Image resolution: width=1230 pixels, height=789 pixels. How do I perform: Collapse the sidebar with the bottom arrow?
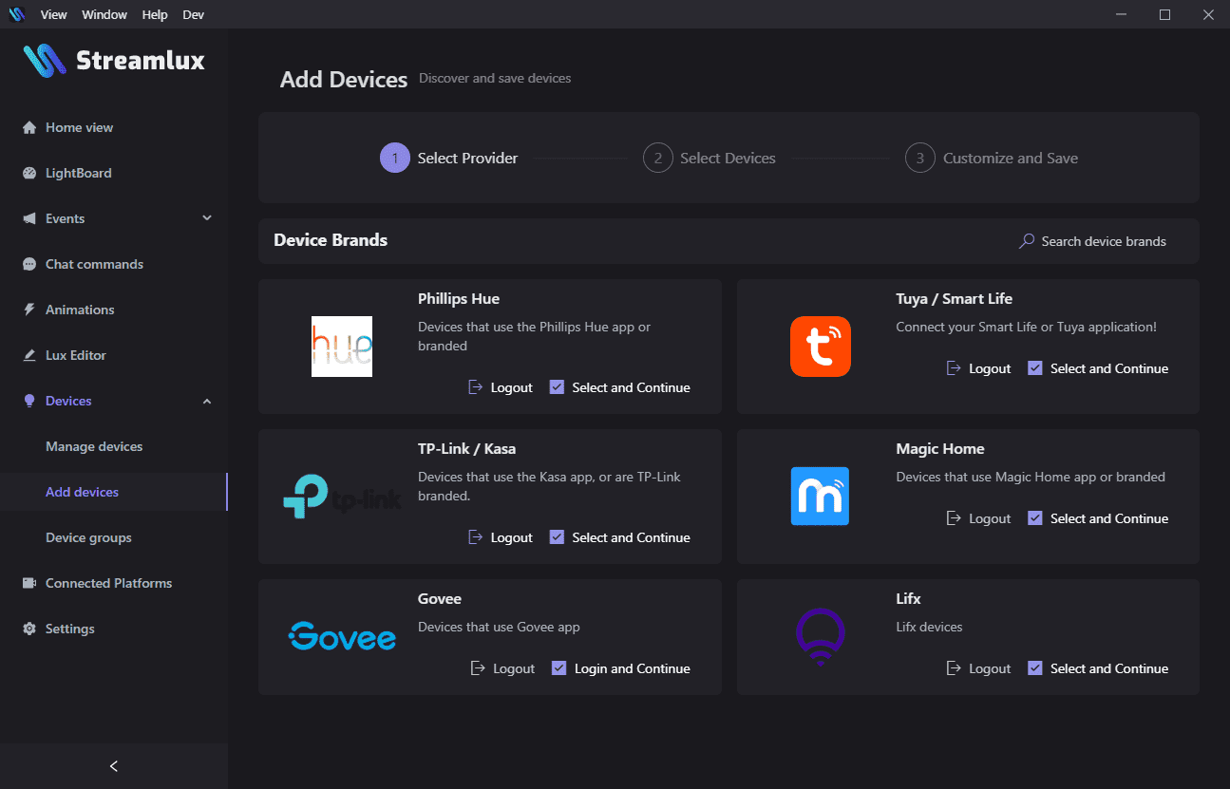pos(114,766)
